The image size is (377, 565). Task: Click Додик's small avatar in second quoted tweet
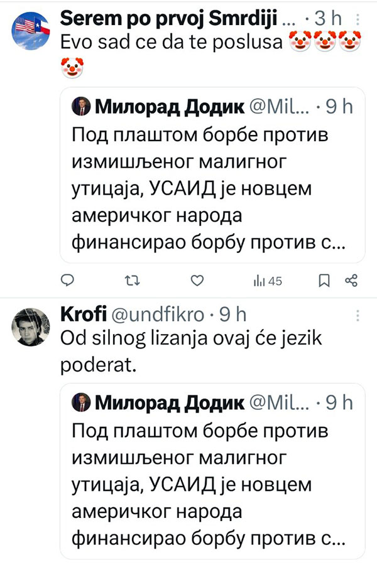[82, 403]
